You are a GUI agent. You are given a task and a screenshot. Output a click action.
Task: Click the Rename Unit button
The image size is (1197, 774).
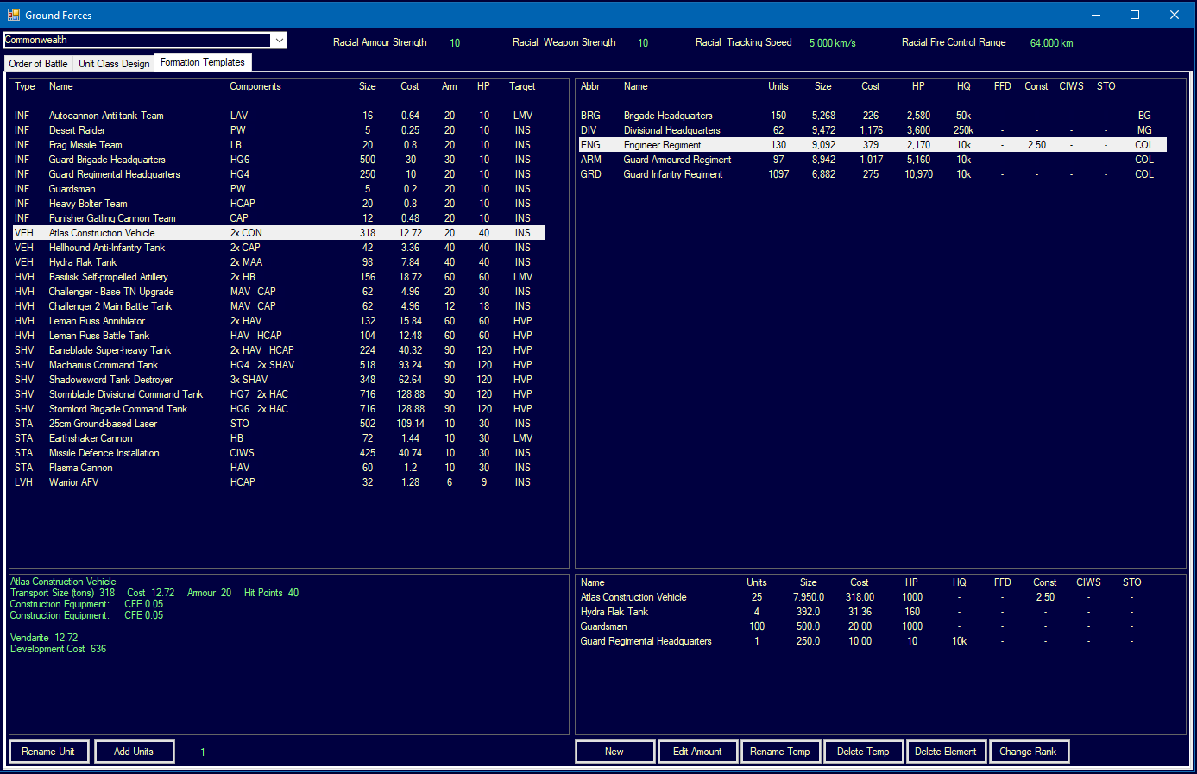[x=48, y=752]
